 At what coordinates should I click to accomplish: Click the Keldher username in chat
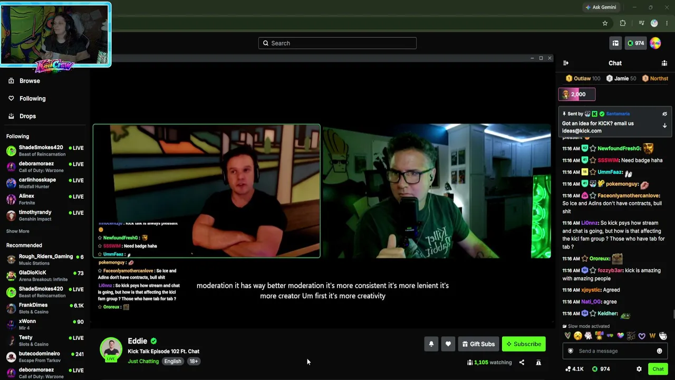point(607,313)
